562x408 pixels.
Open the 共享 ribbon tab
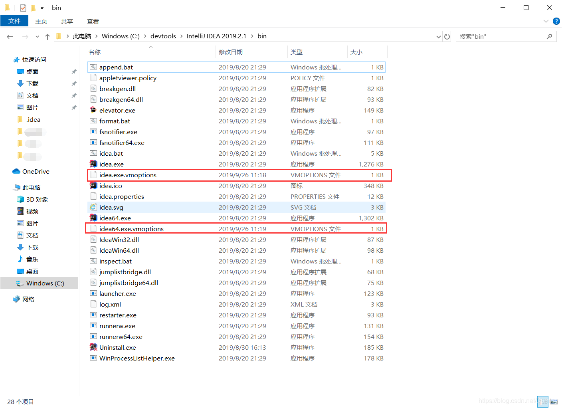pyautogui.click(x=67, y=21)
